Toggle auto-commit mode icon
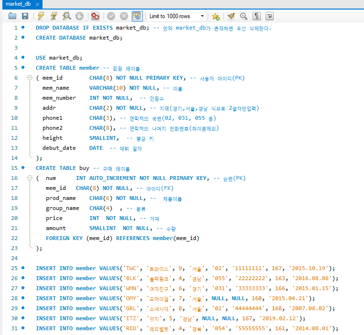364x335 pixels. pyautogui.click(x=137, y=16)
